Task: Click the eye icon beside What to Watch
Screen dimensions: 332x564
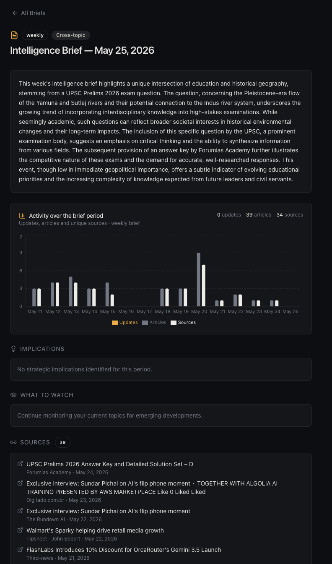Action: coord(13,395)
